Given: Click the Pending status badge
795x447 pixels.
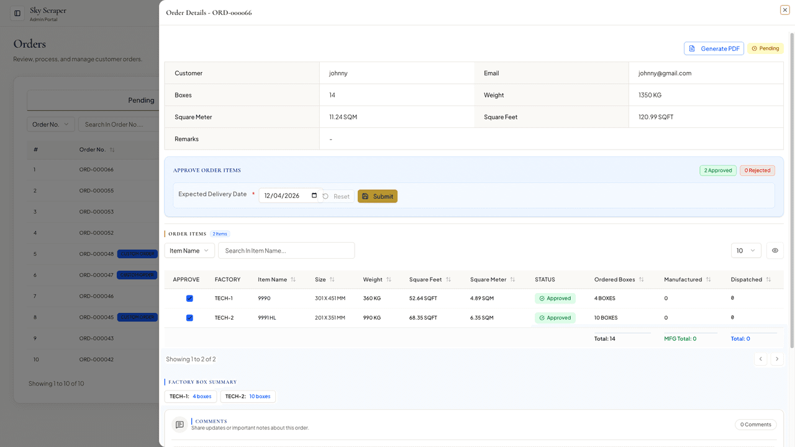Looking at the screenshot, I should (765, 48).
